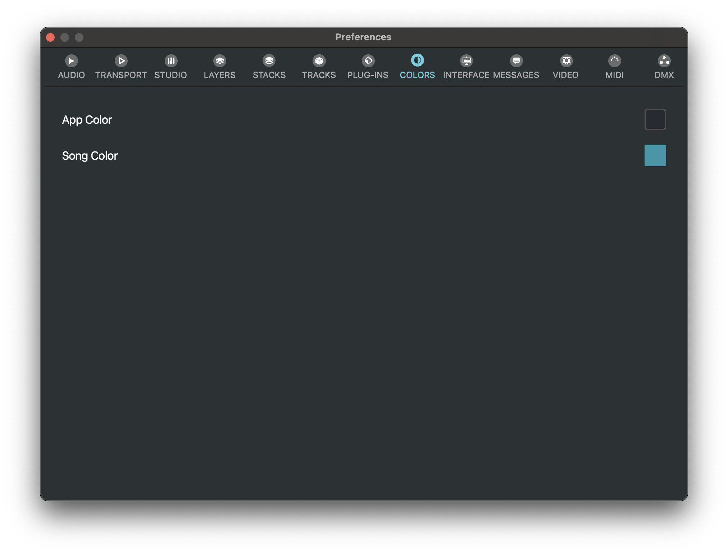Open the MIDI preferences icon
The image size is (728, 554).
(615, 61)
